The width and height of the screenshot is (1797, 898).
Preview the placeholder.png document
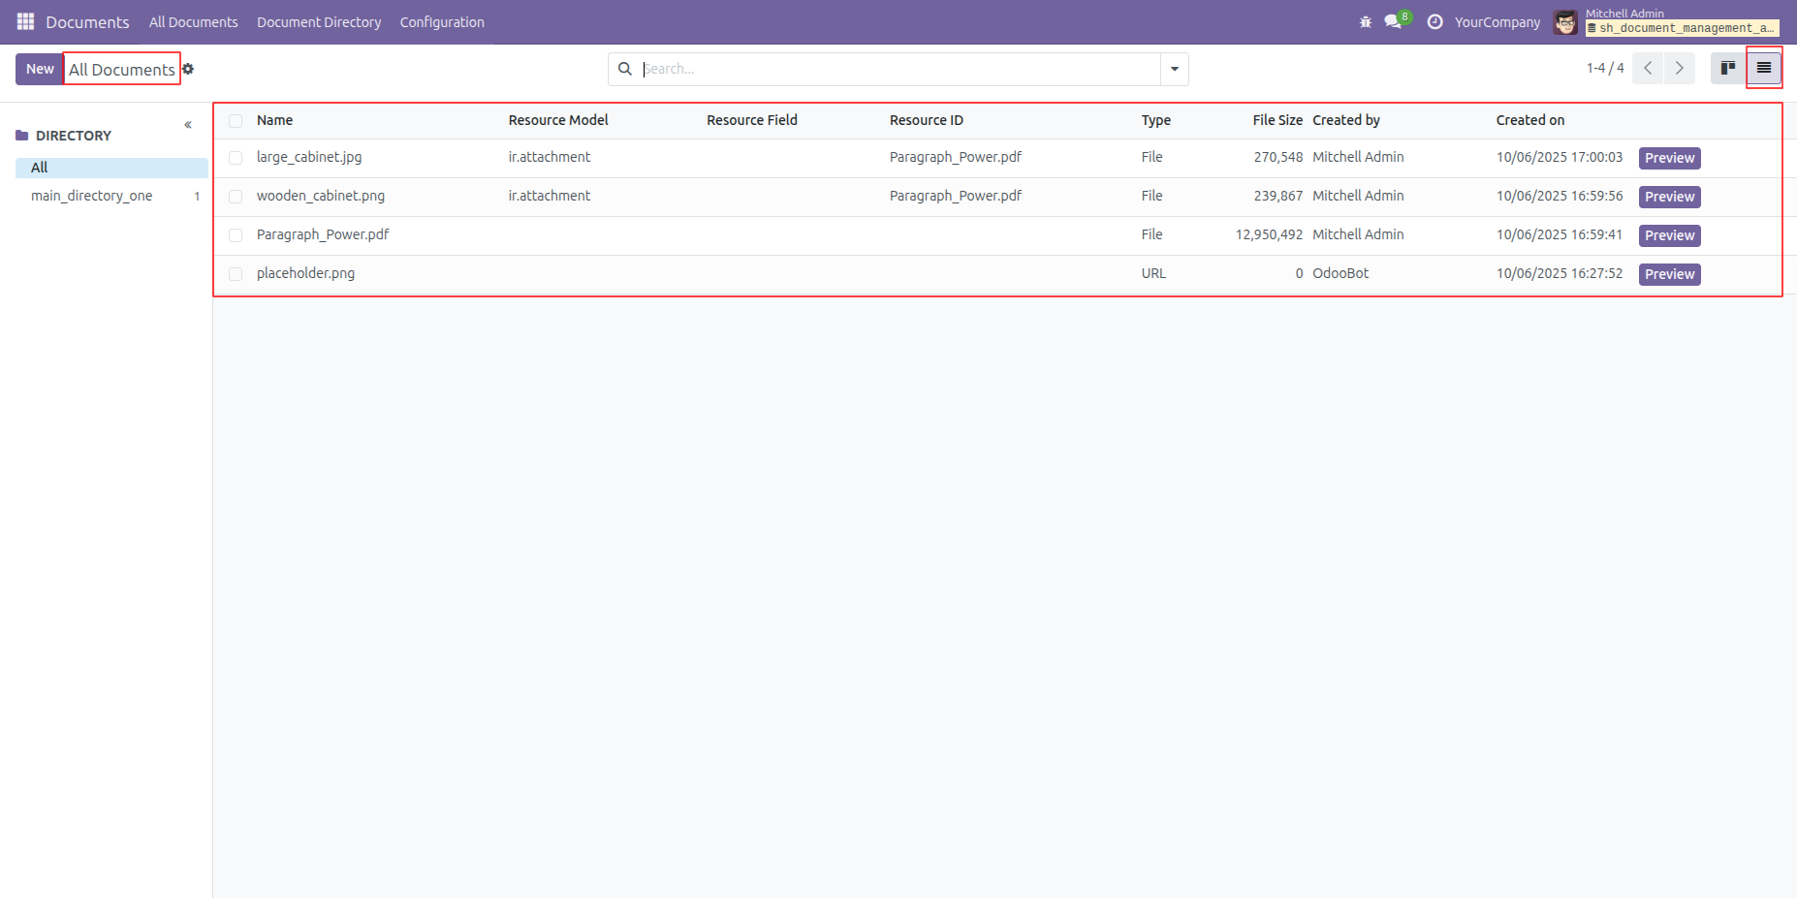coord(1669,274)
